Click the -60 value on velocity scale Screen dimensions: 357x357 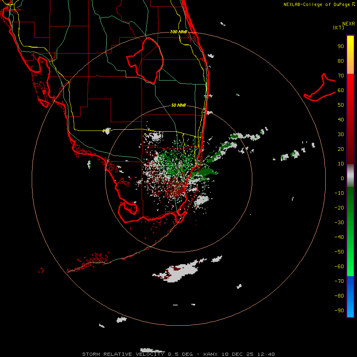coord(339,267)
